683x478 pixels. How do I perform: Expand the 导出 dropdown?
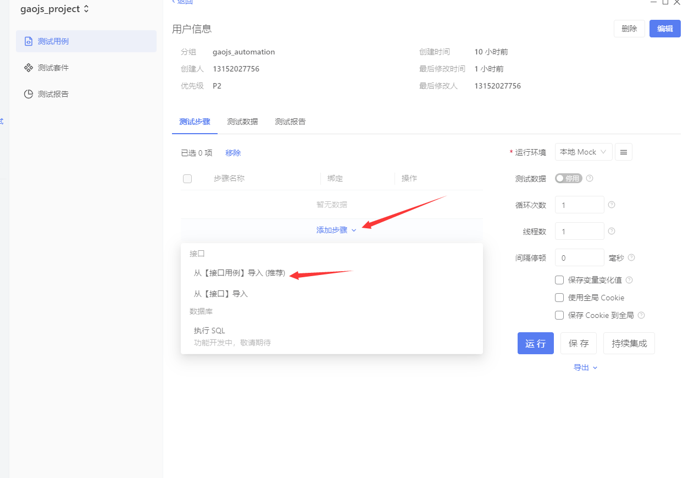(x=585, y=367)
